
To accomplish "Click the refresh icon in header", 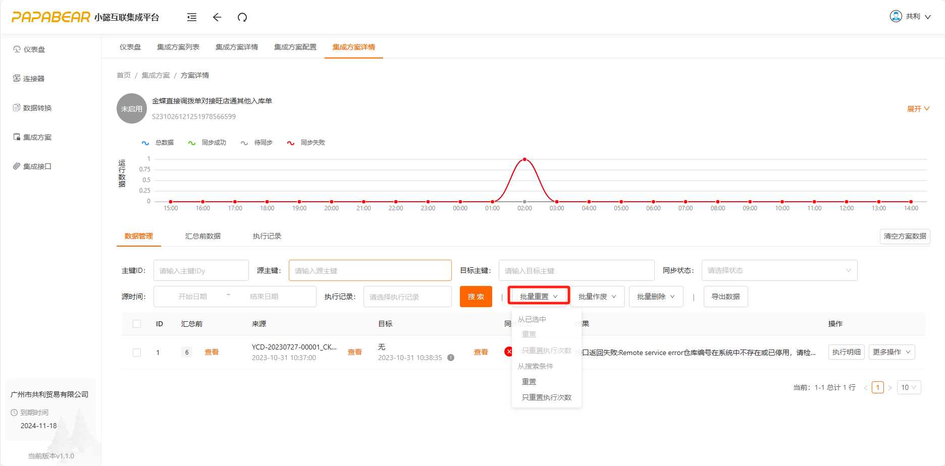I will (242, 17).
